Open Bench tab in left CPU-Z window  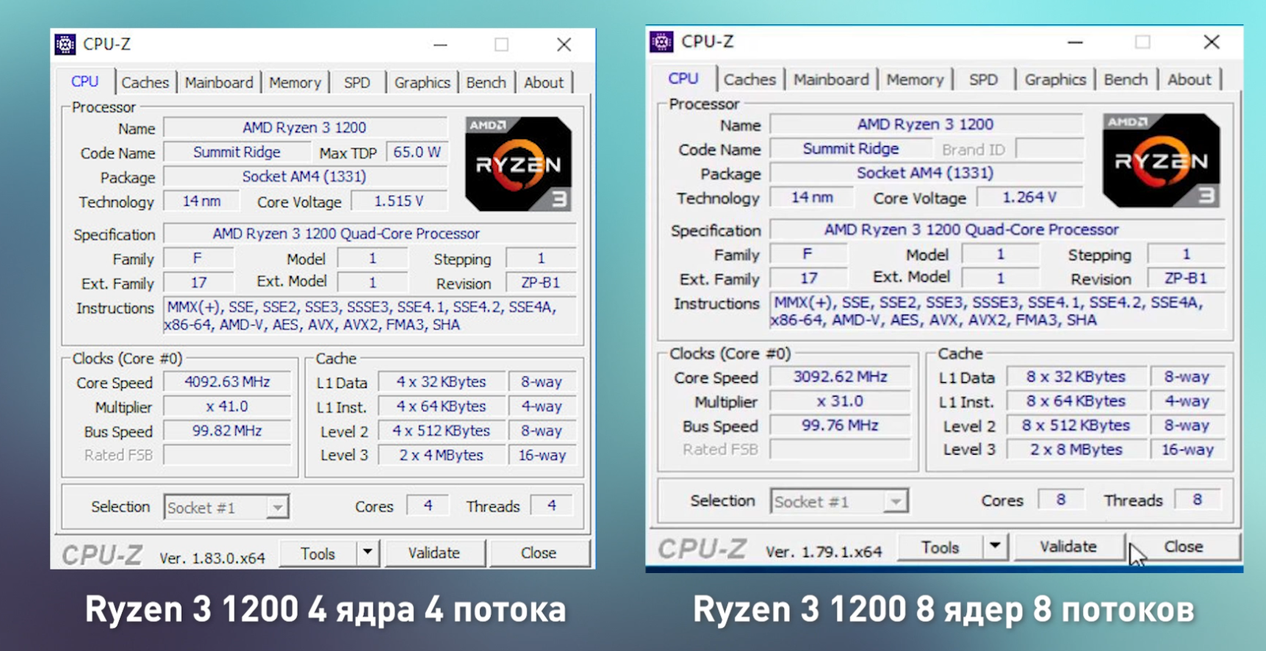coord(486,82)
